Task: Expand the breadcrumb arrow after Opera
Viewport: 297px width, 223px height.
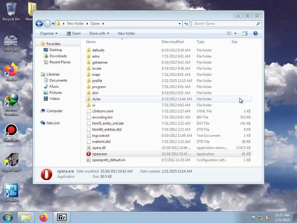Action: (103, 24)
